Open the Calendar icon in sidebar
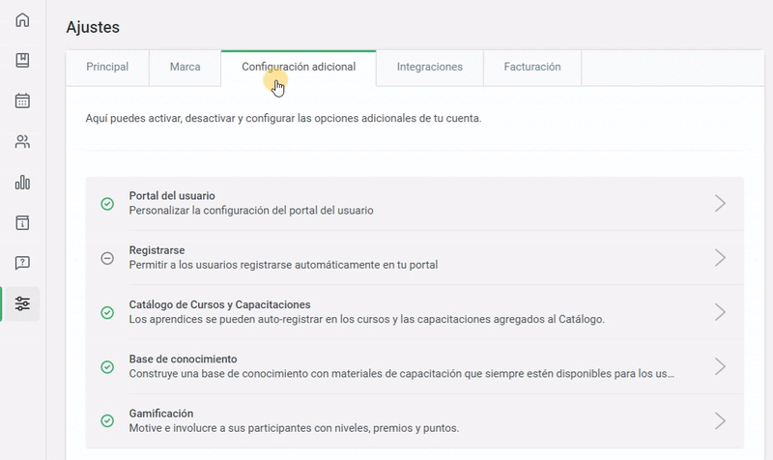The image size is (773, 460). [22, 101]
